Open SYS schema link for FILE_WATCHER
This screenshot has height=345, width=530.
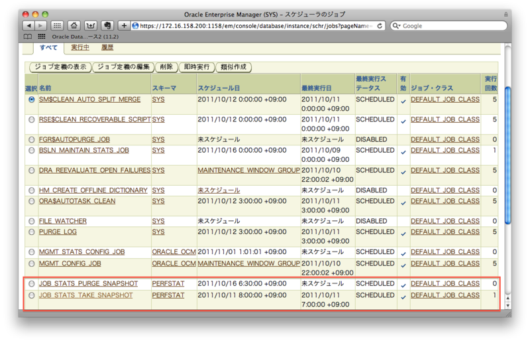click(158, 221)
